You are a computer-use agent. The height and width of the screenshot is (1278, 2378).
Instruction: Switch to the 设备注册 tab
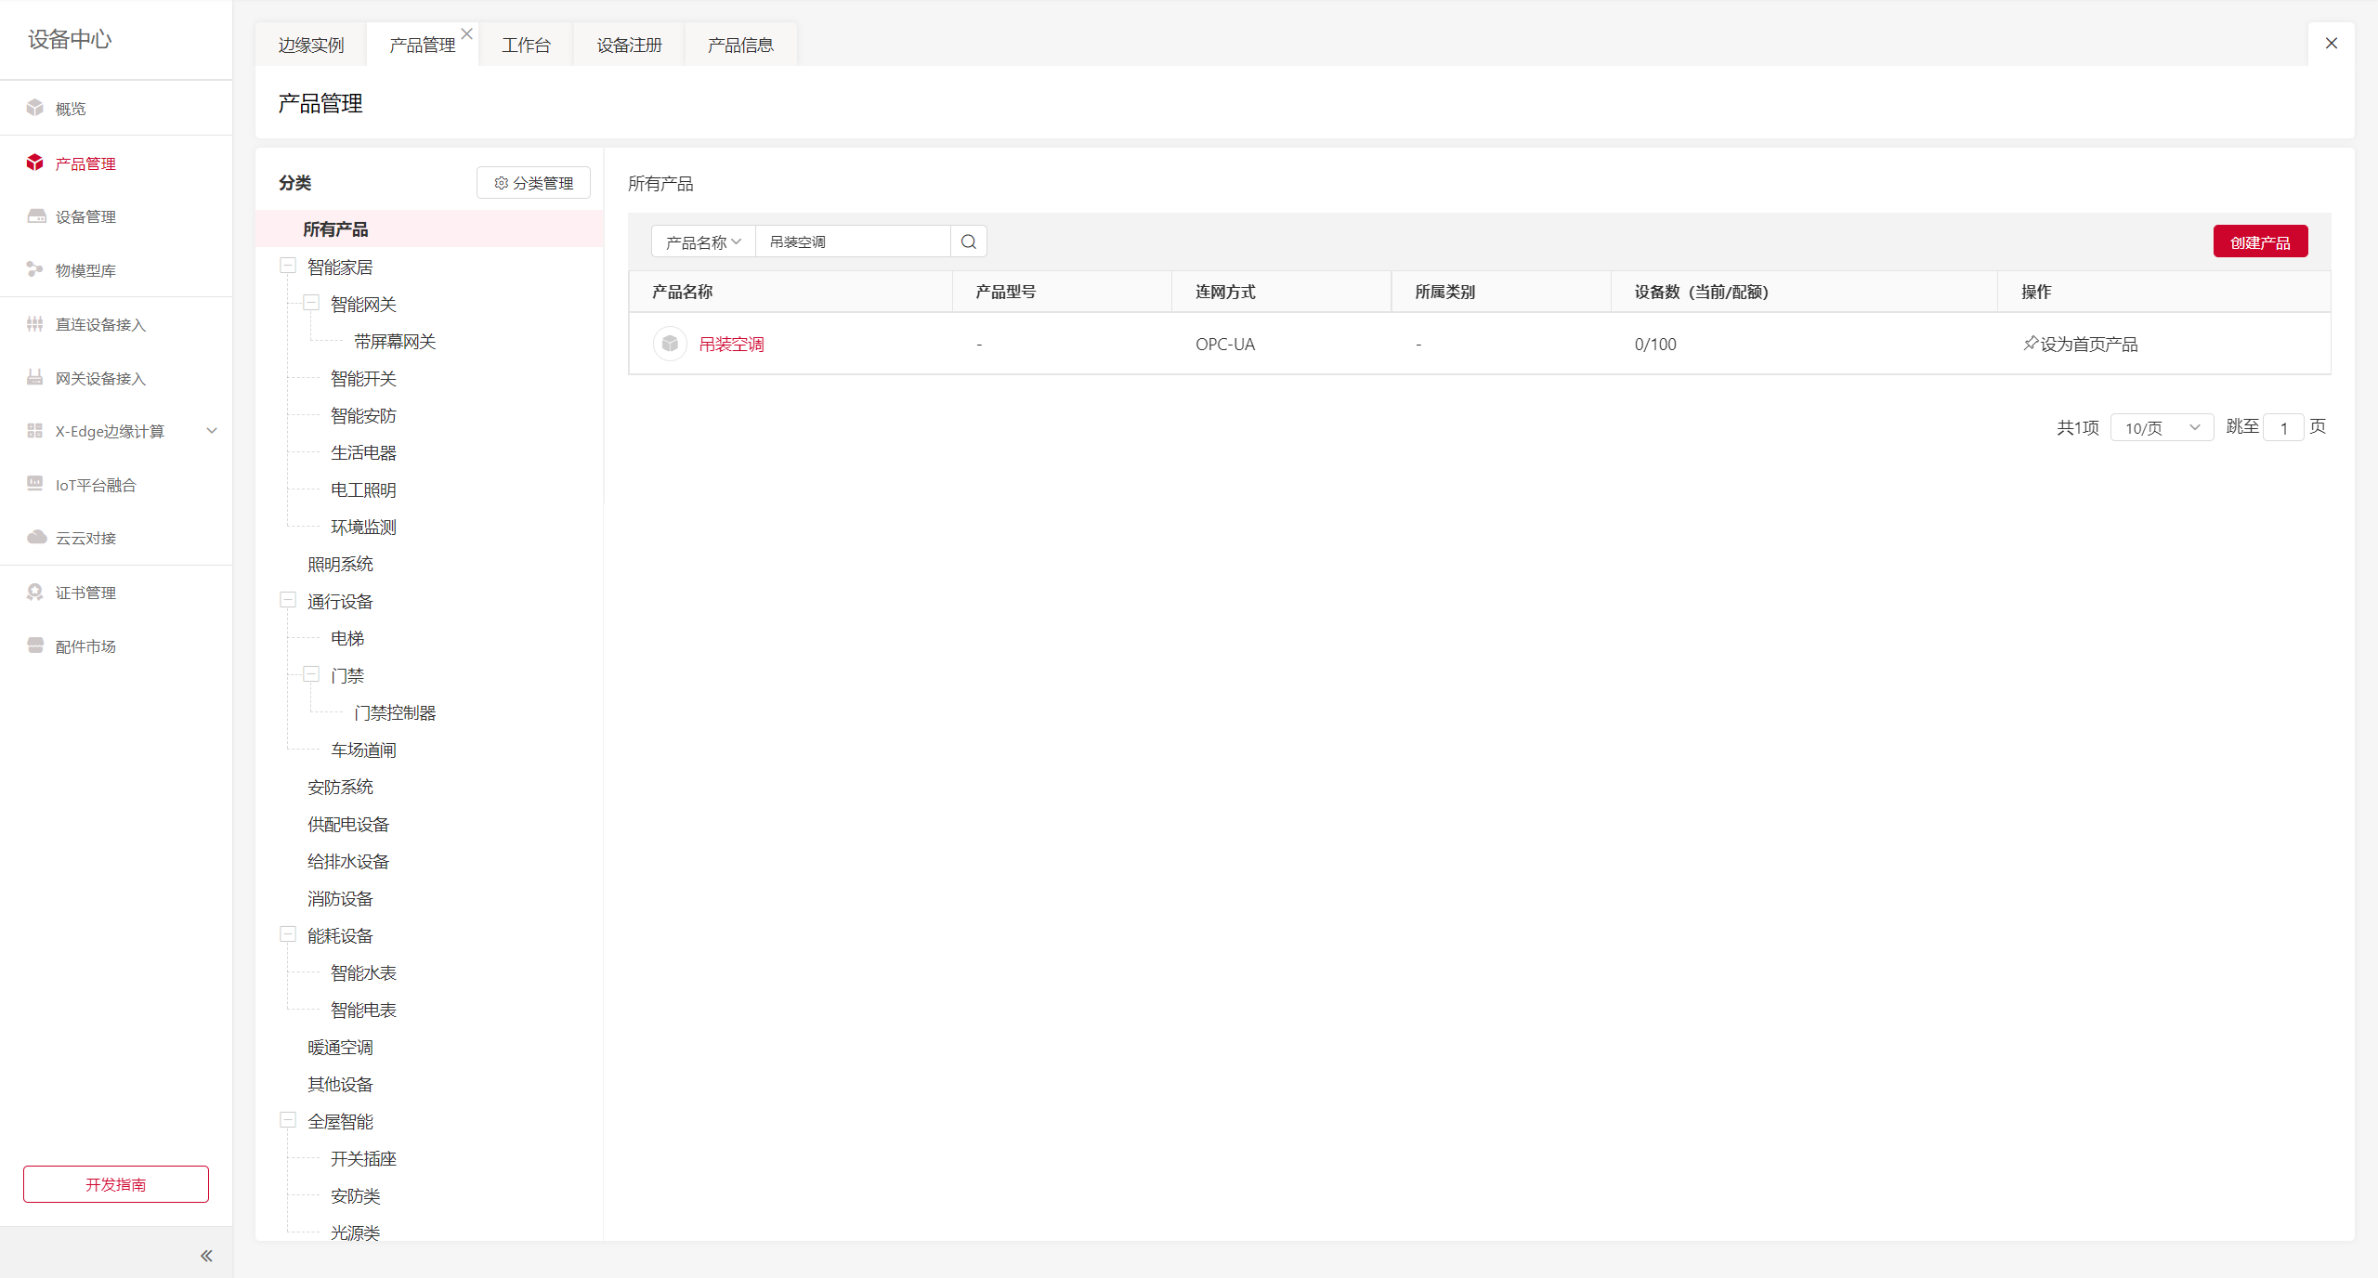pyautogui.click(x=629, y=45)
